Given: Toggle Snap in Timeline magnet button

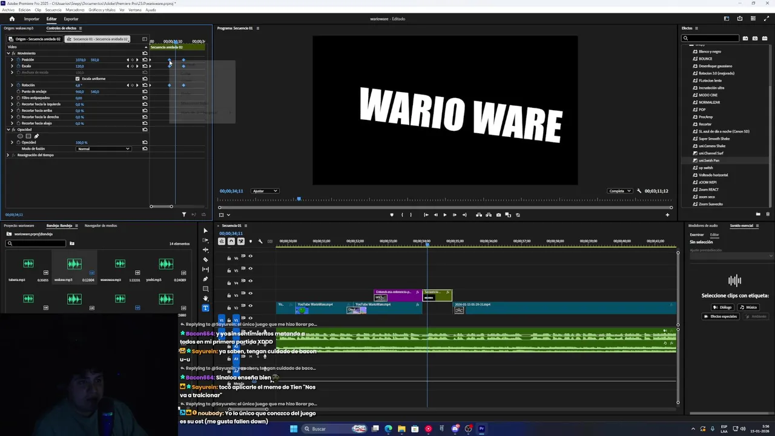Looking at the screenshot, I should (x=231, y=241).
